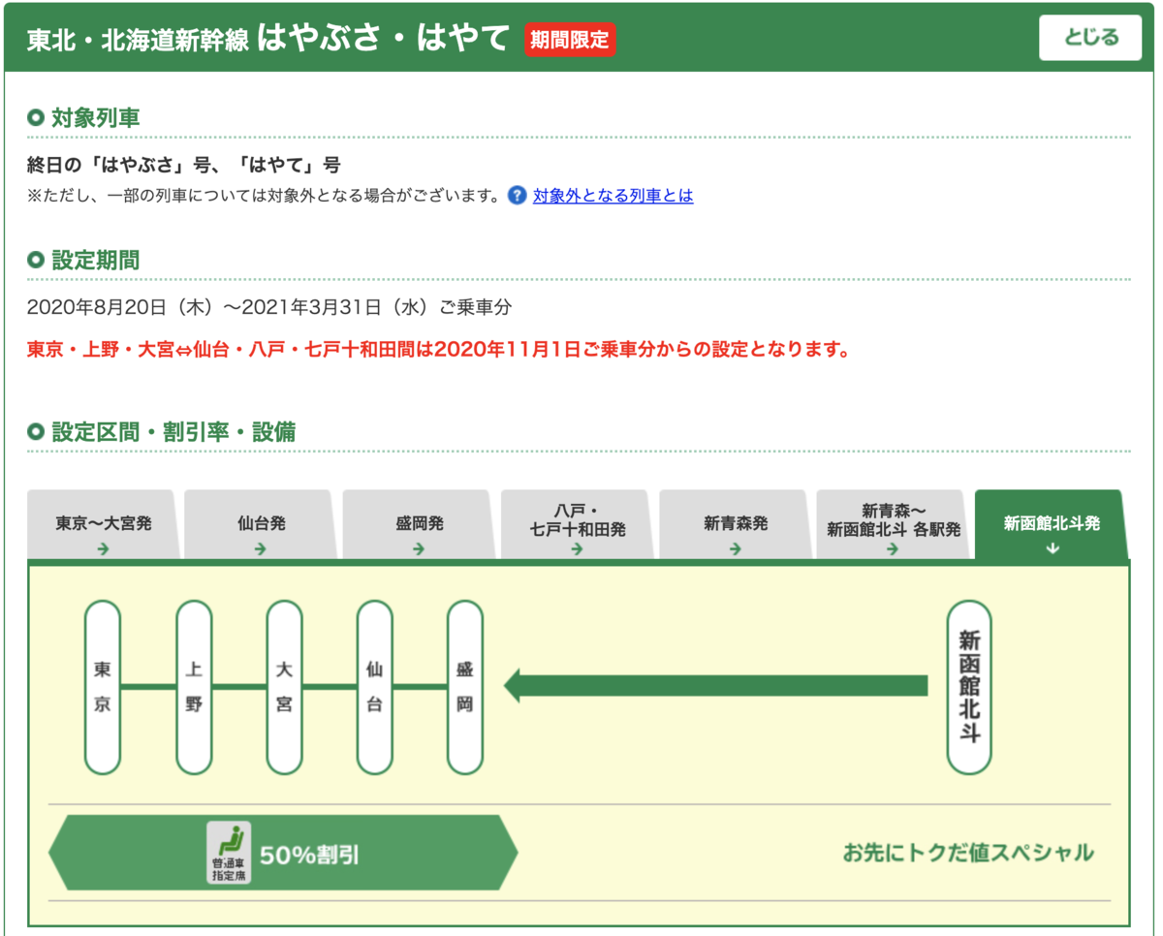Click the 50%割引 discount label
Image resolution: width=1163 pixels, height=936 pixels.
coord(310,856)
